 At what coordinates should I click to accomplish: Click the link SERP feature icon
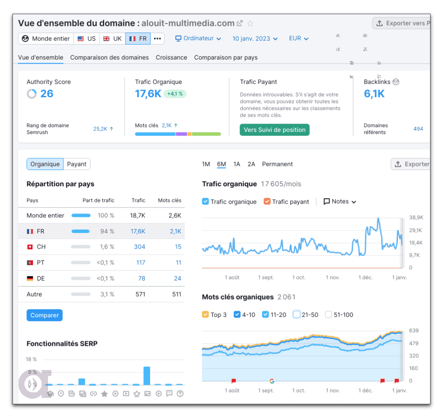[x=93, y=393]
